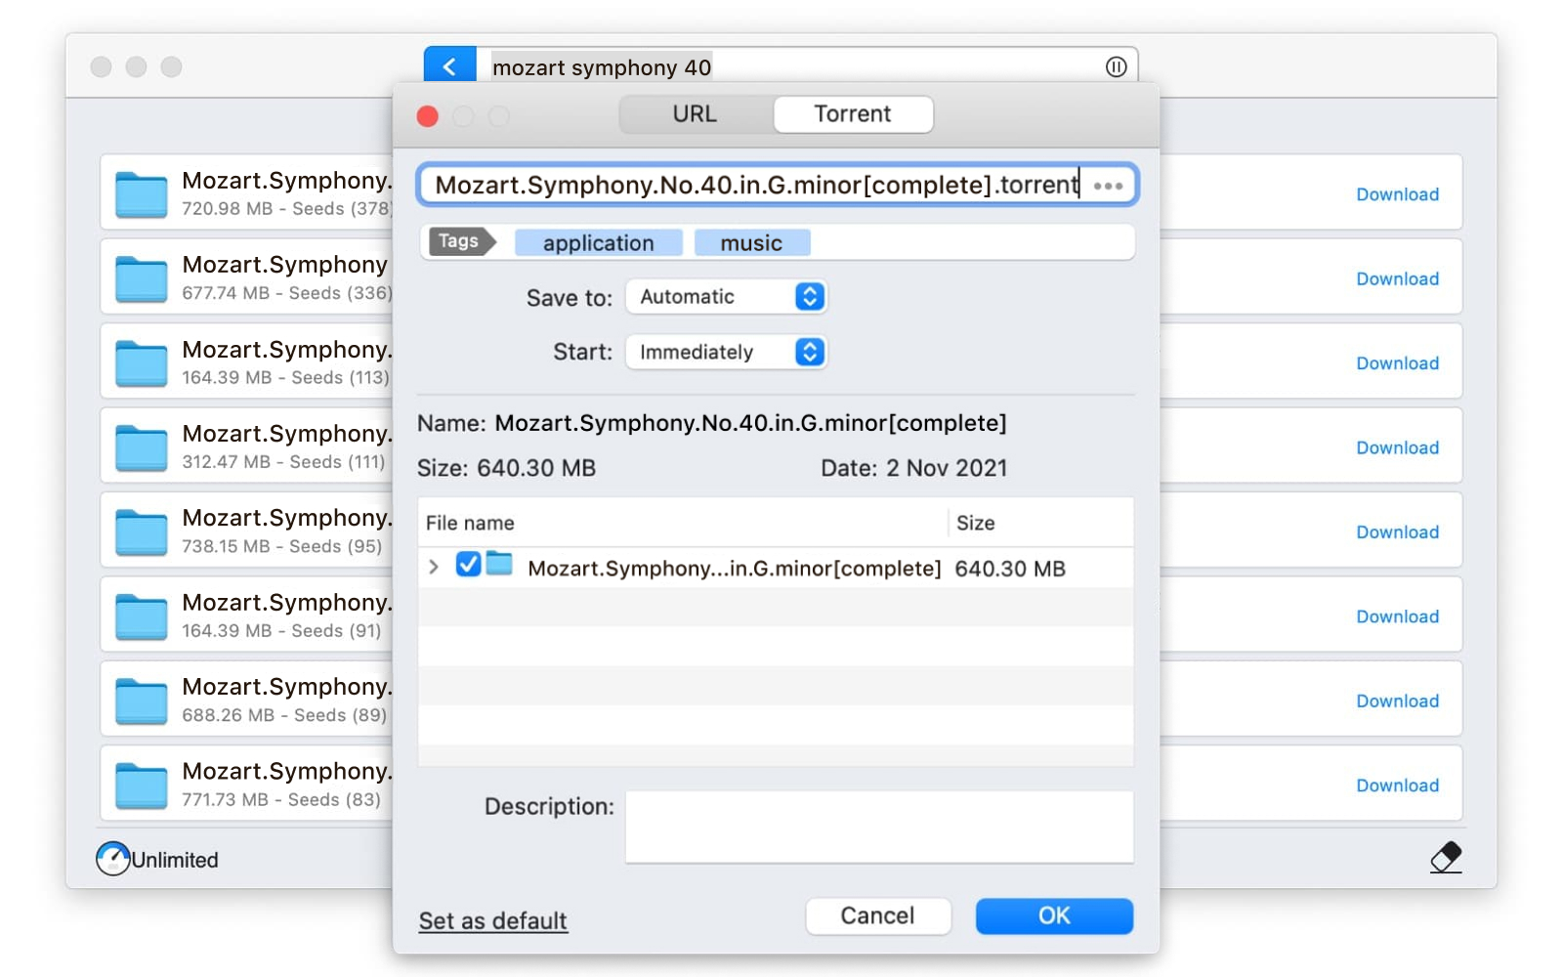Select folder icon of 720.98 MB result
The height and width of the screenshot is (977, 1563).
tap(142, 193)
